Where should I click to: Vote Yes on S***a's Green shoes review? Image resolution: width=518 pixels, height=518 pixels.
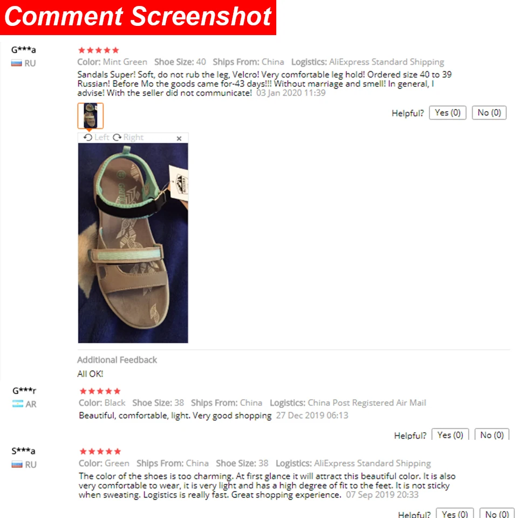pos(454,513)
